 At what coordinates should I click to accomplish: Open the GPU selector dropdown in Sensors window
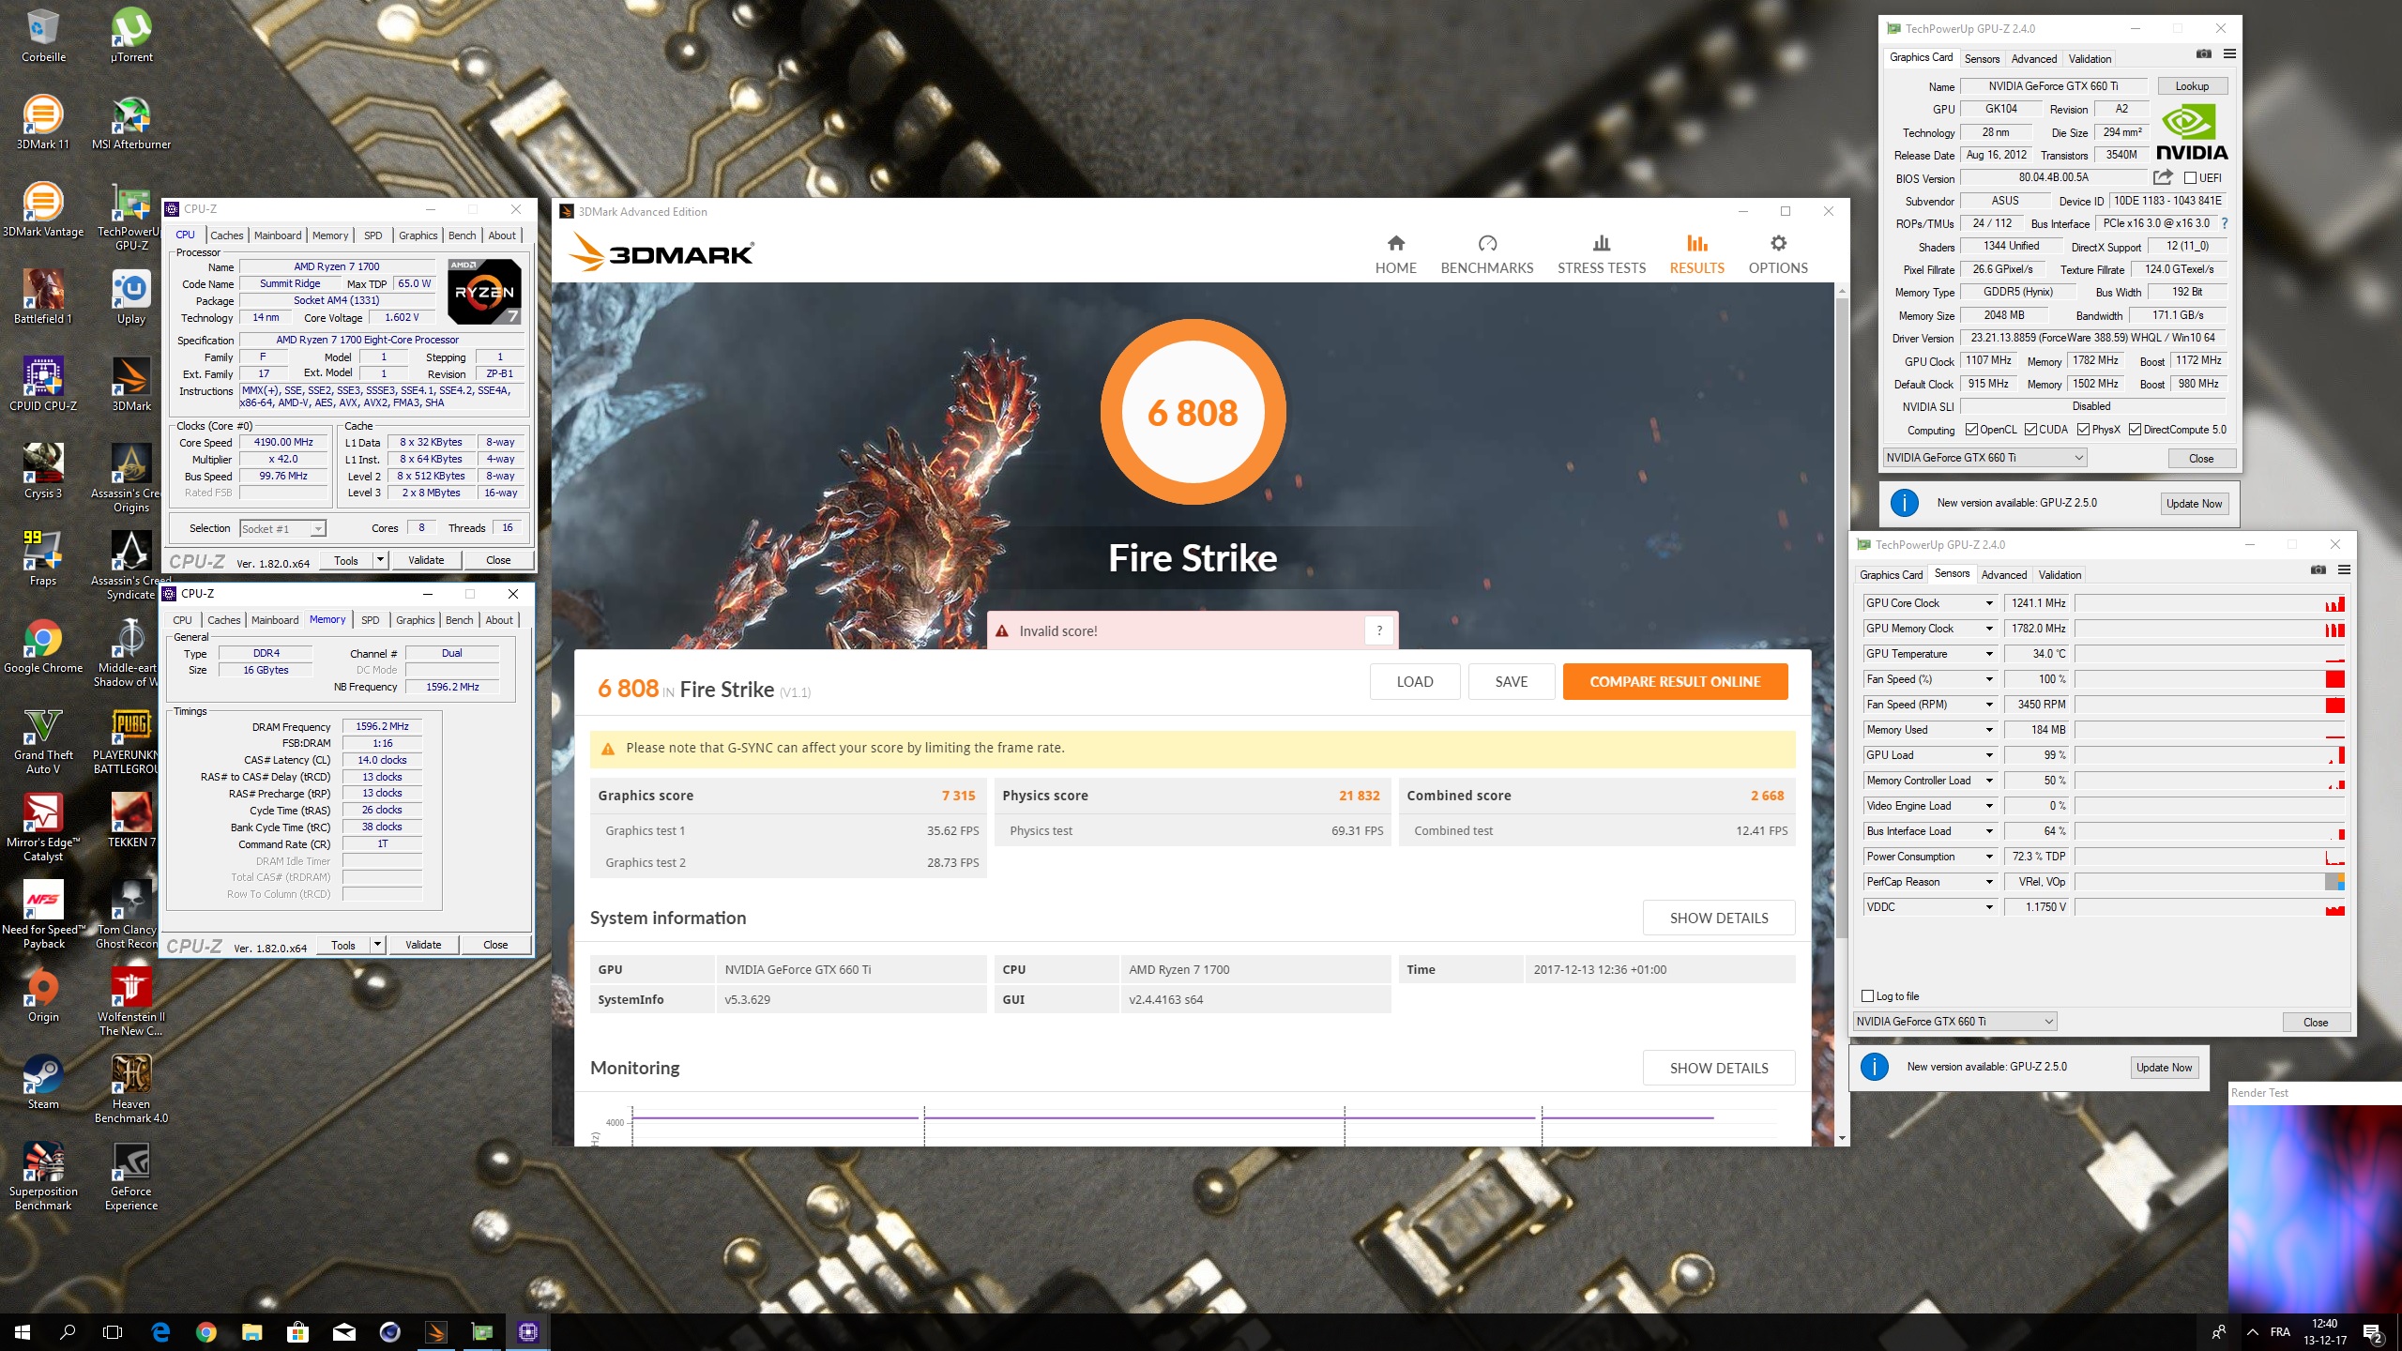click(x=1954, y=1022)
